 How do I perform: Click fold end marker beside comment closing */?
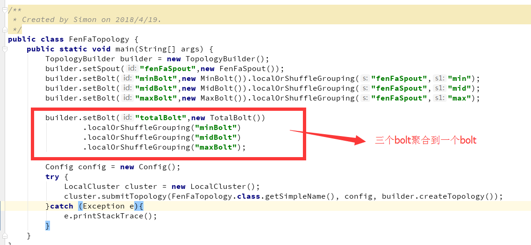4,30
